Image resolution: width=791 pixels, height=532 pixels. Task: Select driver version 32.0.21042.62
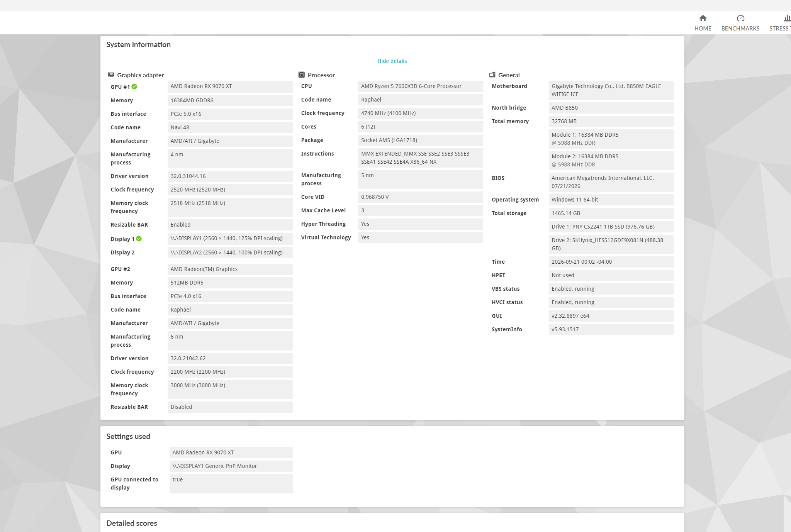230,358
